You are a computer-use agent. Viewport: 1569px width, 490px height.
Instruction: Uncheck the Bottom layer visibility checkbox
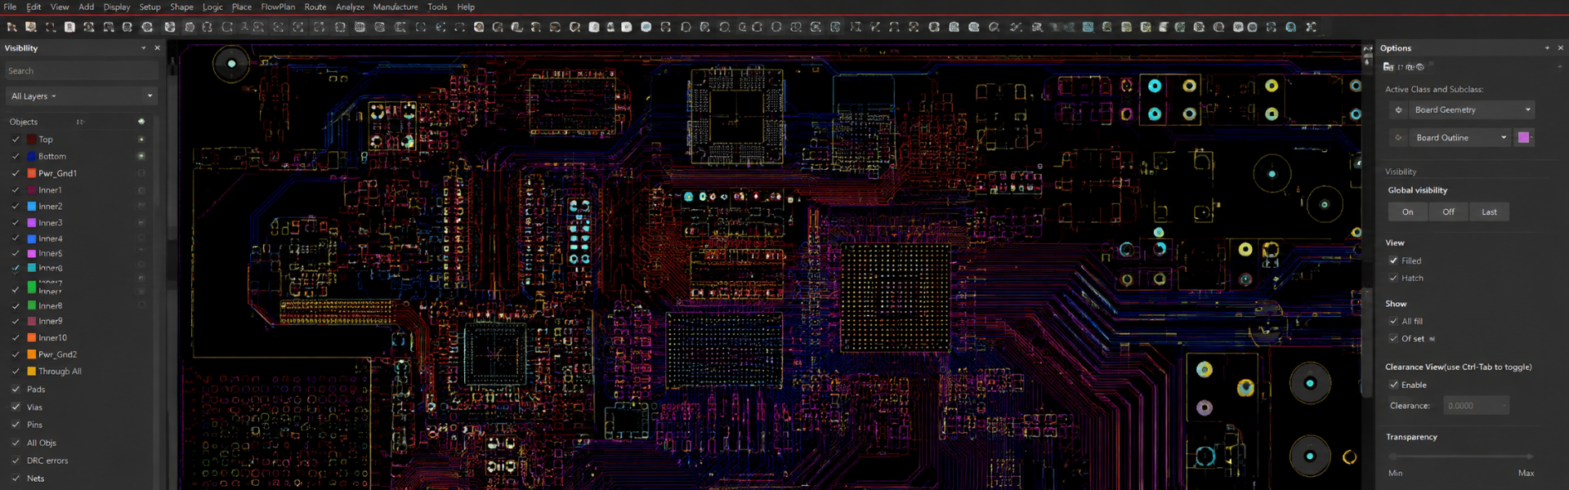point(16,156)
